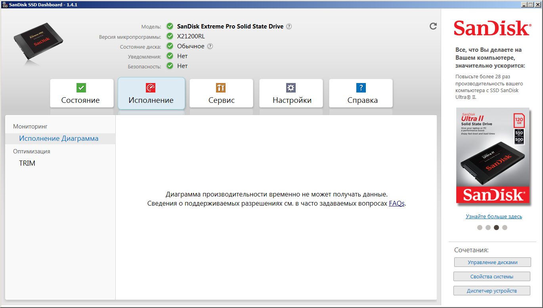Click the refresh icon near the drive info
This screenshot has width=543, height=308.
click(433, 26)
